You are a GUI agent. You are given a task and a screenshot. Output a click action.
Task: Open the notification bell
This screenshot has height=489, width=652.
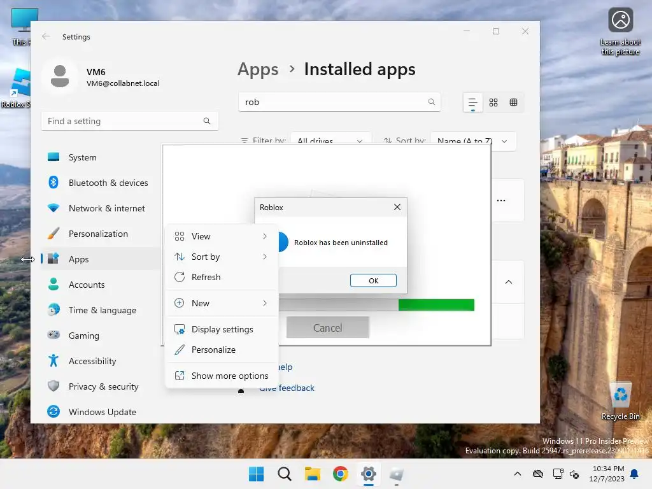[x=635, y=474]
